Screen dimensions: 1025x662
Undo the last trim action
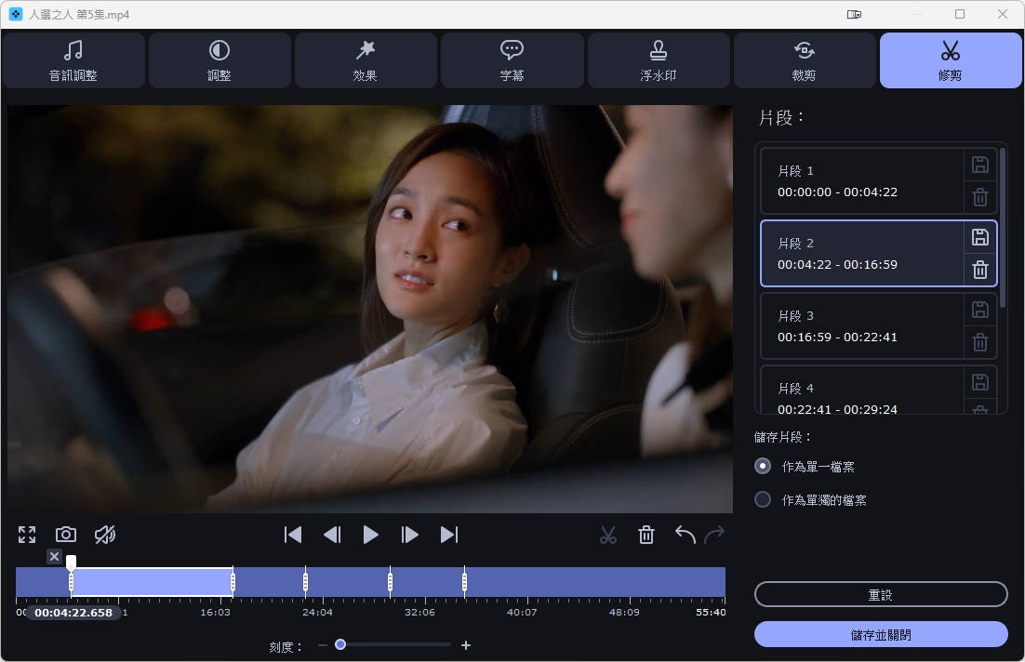[686, 535]
